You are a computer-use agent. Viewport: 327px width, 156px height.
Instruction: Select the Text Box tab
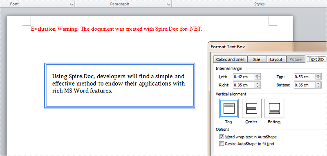316,59
